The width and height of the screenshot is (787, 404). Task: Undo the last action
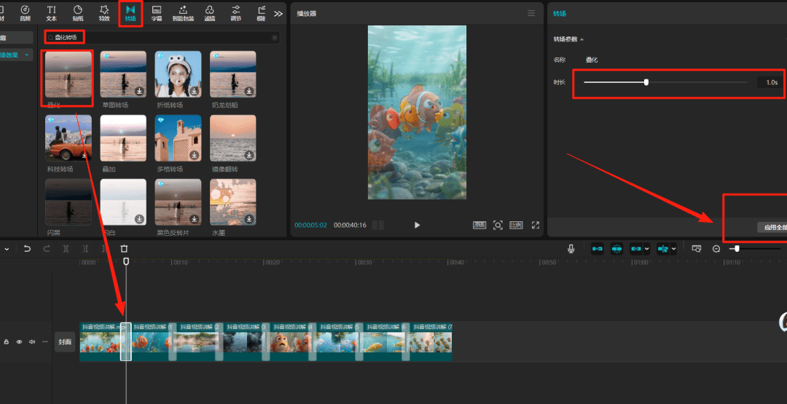[x=28, y=248]
